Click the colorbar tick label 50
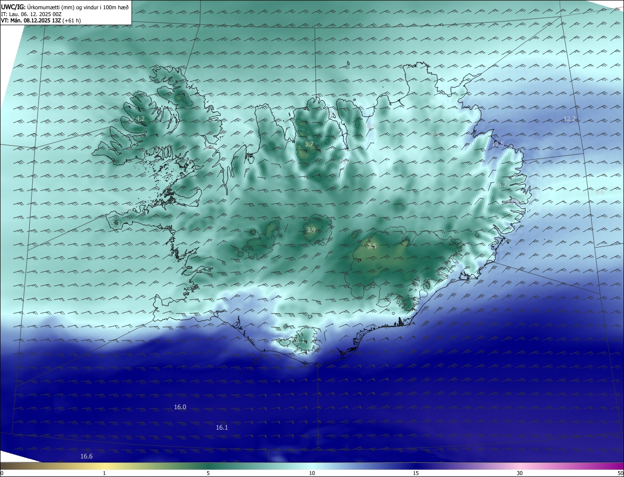Image resolution: width=624 pixels, height=477 pixels. (x=621, y=473)
